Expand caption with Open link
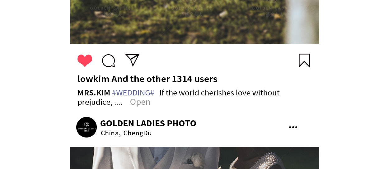The image size is (389, 169). click(140, 102)
